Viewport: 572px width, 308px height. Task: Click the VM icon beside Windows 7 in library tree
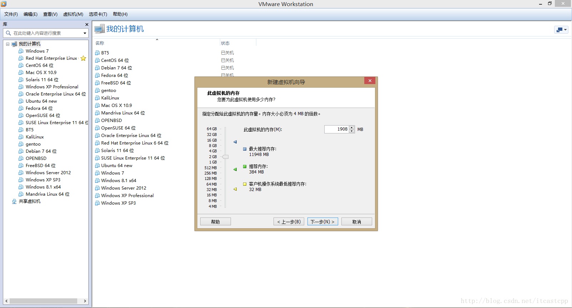coord(21,51)
